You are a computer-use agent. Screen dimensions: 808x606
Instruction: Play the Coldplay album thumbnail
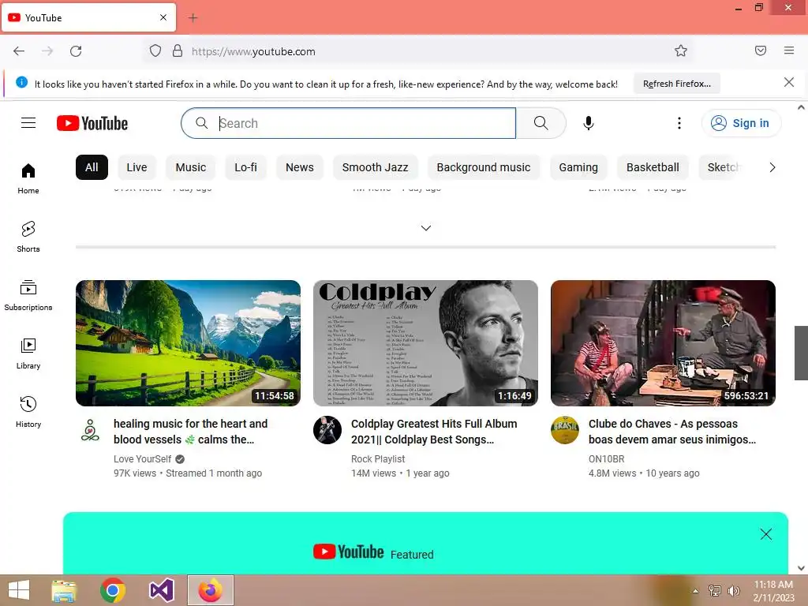(x=425, y=343)
